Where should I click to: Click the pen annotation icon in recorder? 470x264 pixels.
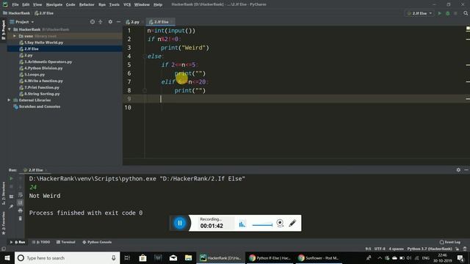292,223
